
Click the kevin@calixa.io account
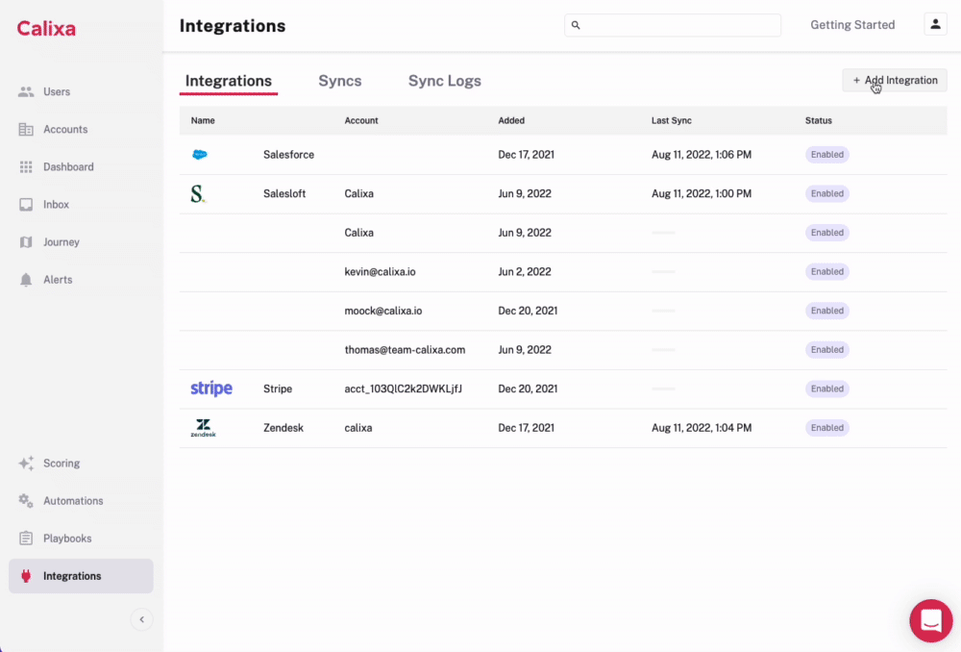(x=380, y=272)
